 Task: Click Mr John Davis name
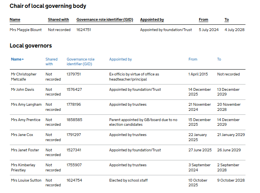click(x=22, y=90)
